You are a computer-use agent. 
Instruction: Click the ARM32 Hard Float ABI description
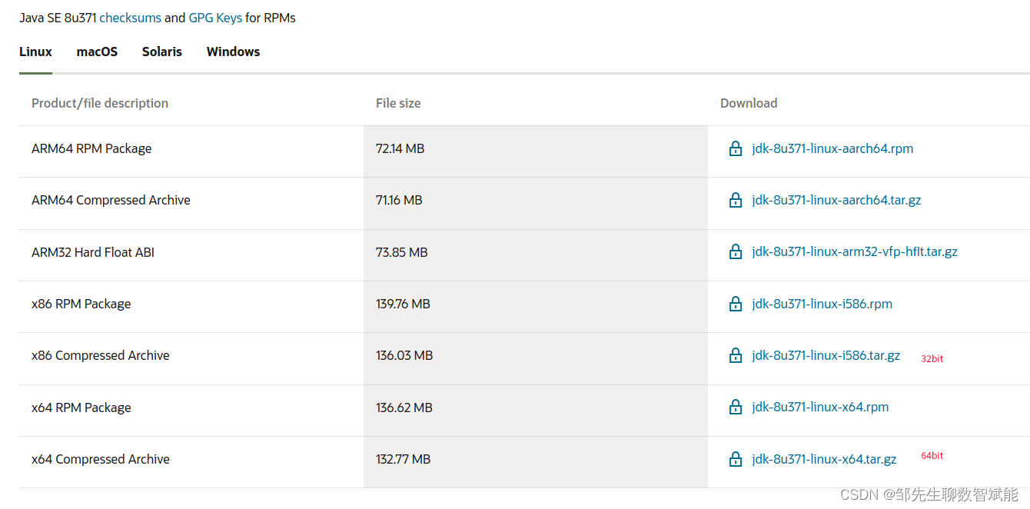(x=93, y=252)
